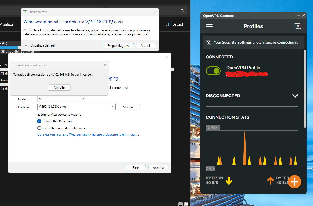
Task: Close the map network drive wizard window
Action: pyautogui.click(x=167, y=57)
